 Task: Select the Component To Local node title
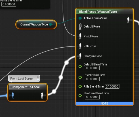tap(26, 87)
